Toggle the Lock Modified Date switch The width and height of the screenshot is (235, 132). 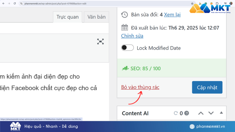[x=127, y=48]
